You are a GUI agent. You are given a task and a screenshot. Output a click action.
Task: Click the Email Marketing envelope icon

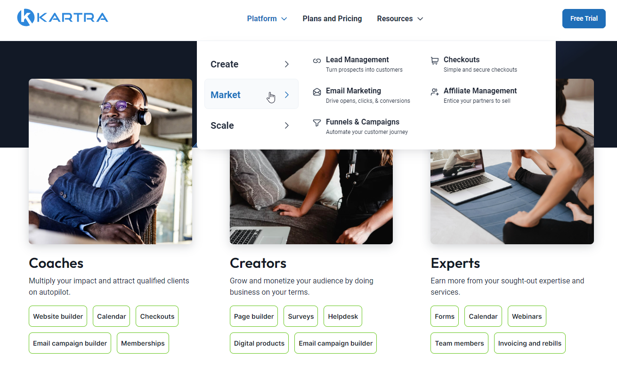317,92
